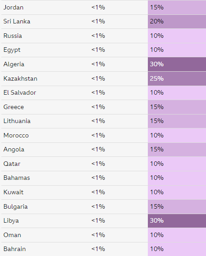Select Kazakhstan's 25% tariff cell
Image resolution: width=206 pixels, height=256 pixels.
pyautogui.click(x=177, y=78)
